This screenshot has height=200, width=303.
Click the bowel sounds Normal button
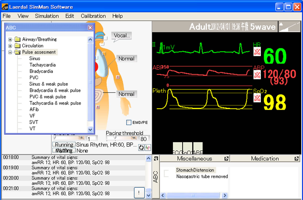pos(126,94)
